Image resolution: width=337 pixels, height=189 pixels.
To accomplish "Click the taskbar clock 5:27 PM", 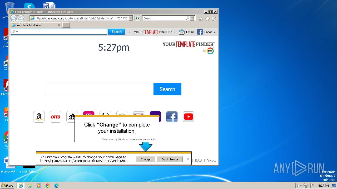I will coord(323,186).
